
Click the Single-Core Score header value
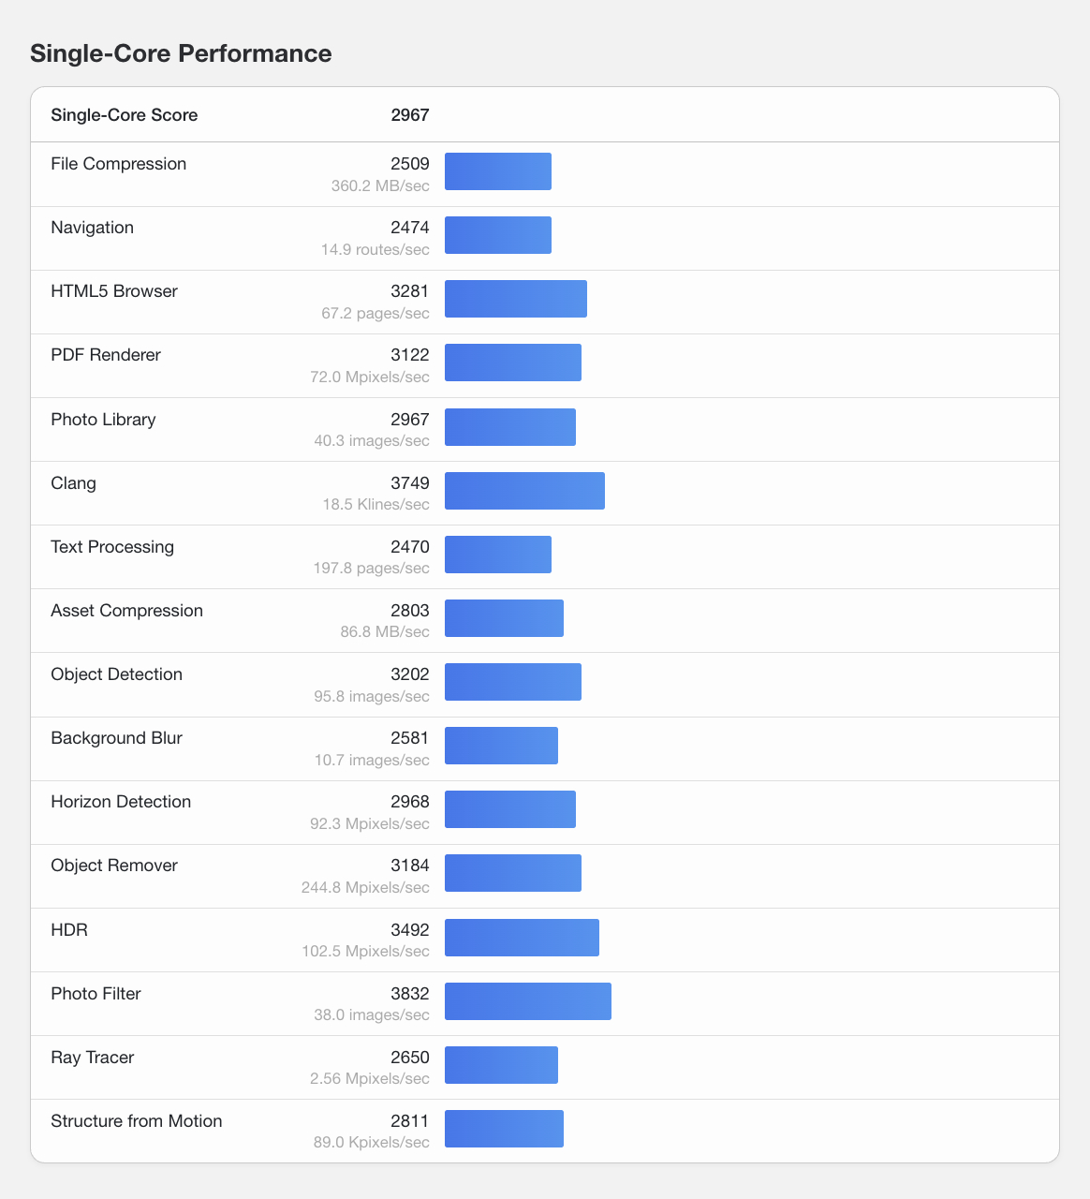[x=410, y=115]
